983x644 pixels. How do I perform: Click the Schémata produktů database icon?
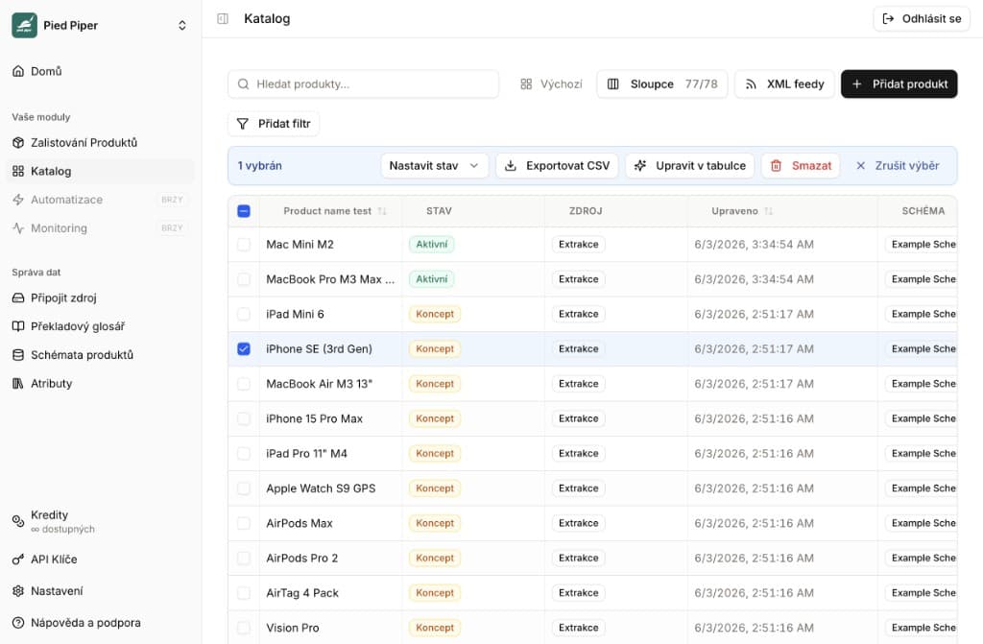tap(18, 355)
